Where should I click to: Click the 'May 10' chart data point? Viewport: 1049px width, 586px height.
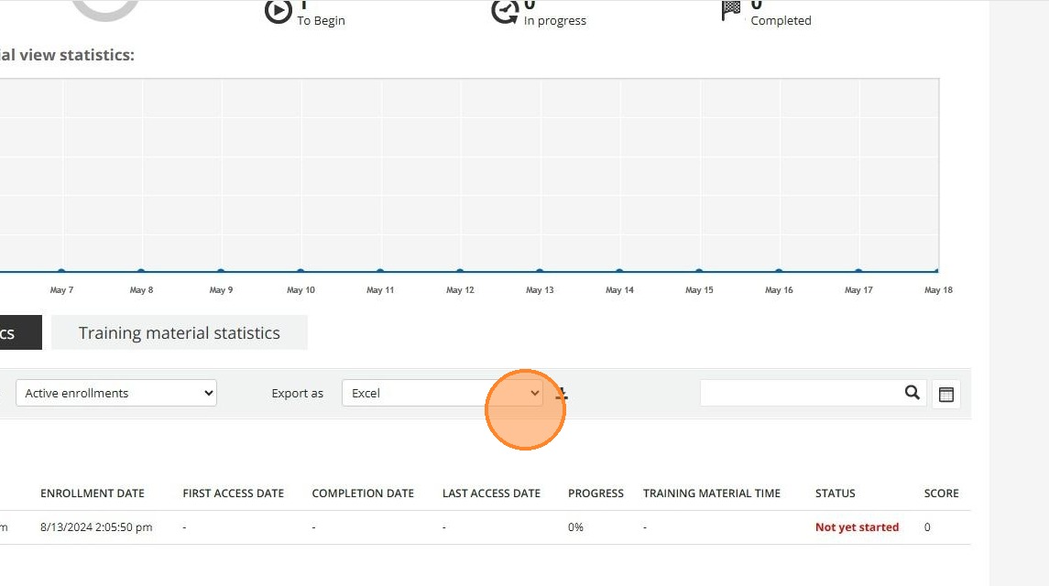coord(300,271)
